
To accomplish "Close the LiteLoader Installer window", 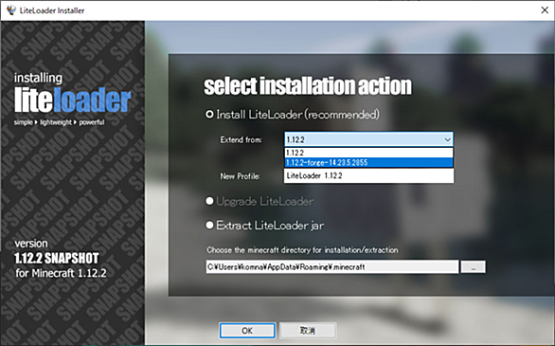I will (x=545, y=10).
